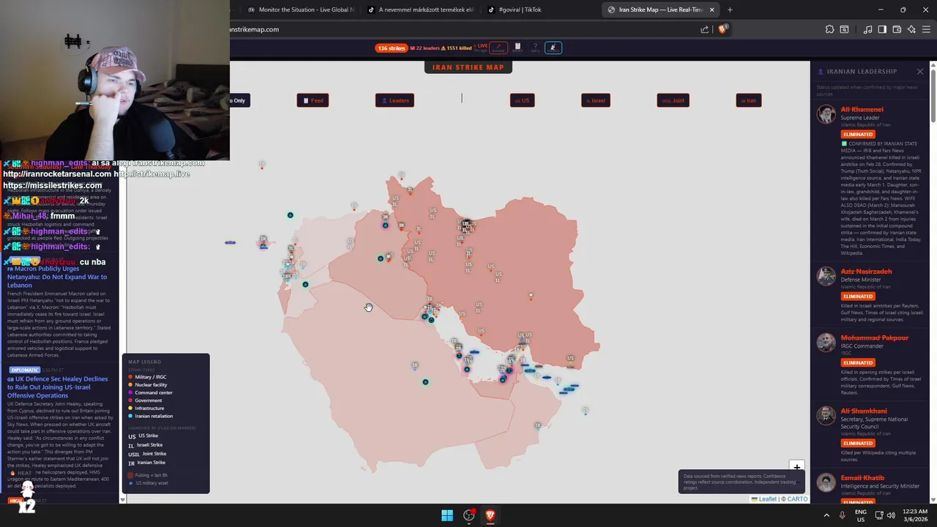Image resolution: width=937 pixels, height=527 pixels.
Task: Open the Brave Wallet icon
Action: [x=897, y=29]
